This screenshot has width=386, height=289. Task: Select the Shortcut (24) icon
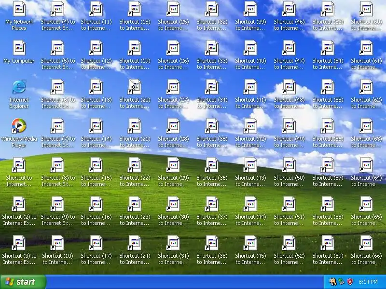tap(135, 243)
